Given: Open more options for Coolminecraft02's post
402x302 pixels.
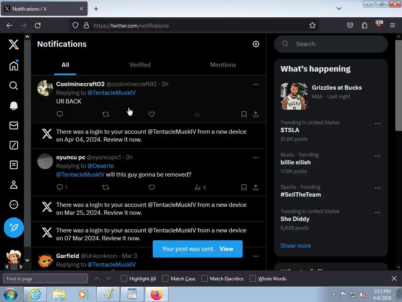Looking at the screenshot, I should 256,84.
